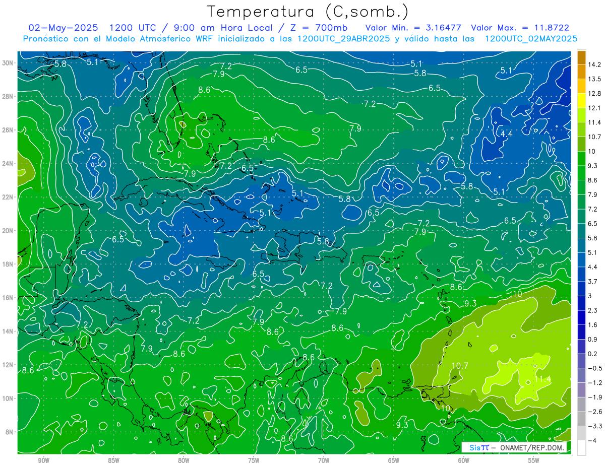Click the -2.6 label on the colorbar
The width and height of the screenshot is (605, 467).
594,412
